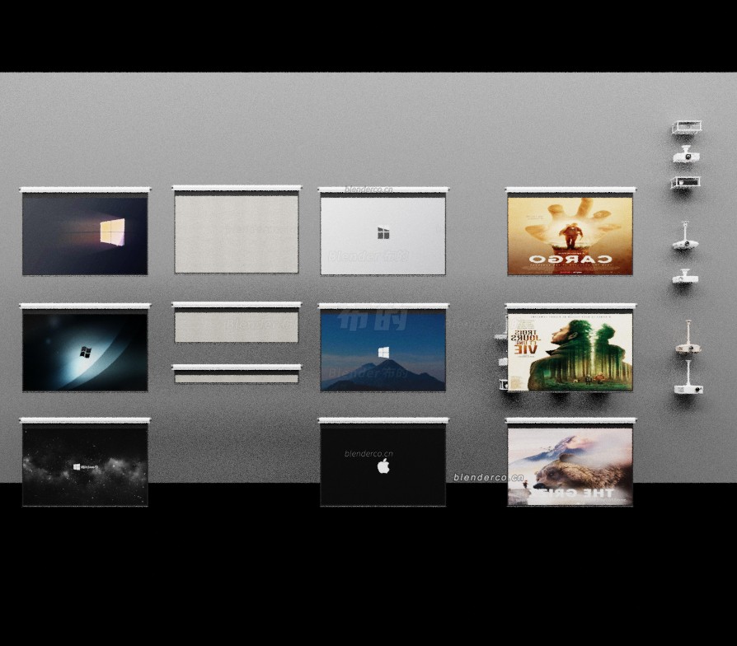The image size is (737, 646).
Task: Select the half-lowered blank projector screen
Action: (237, 322)
